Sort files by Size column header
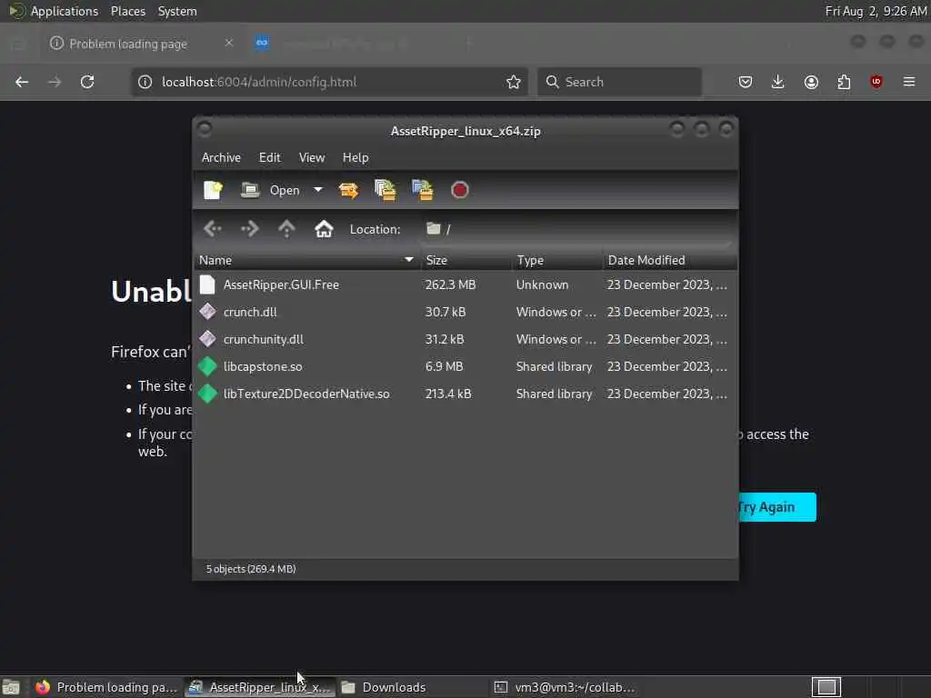 click(x=466, y=260)
